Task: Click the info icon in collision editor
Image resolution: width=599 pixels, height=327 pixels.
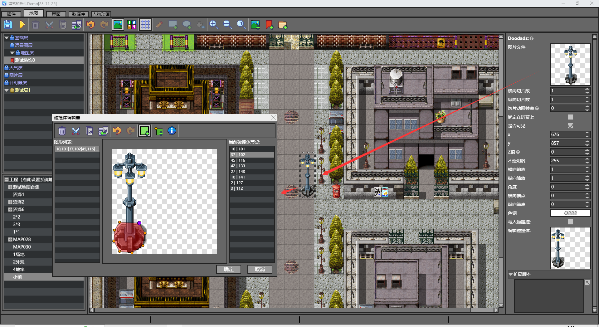Action: click(172, 131)
